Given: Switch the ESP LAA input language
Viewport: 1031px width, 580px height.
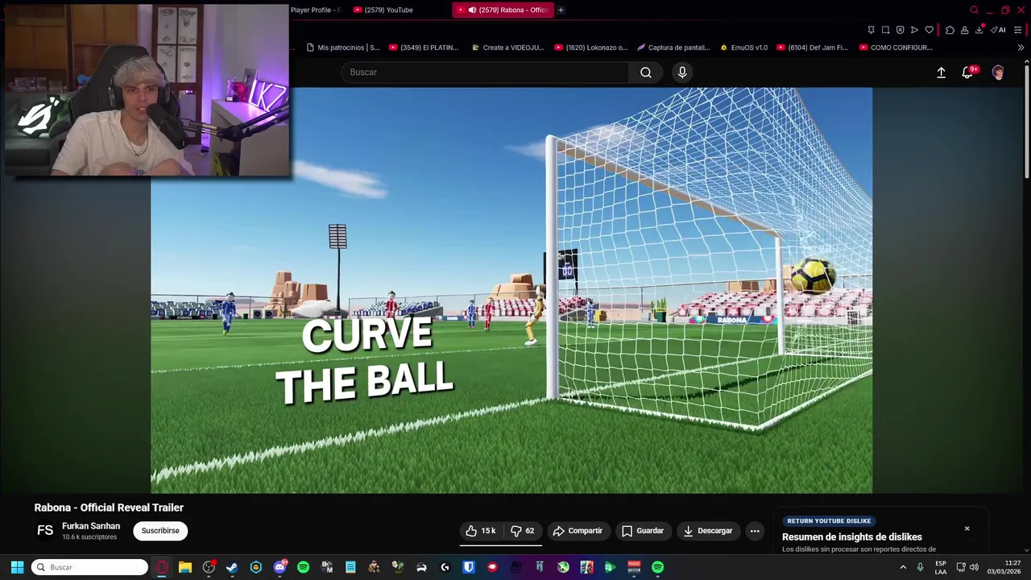Looking at the screenshot, I should [941, 567].
